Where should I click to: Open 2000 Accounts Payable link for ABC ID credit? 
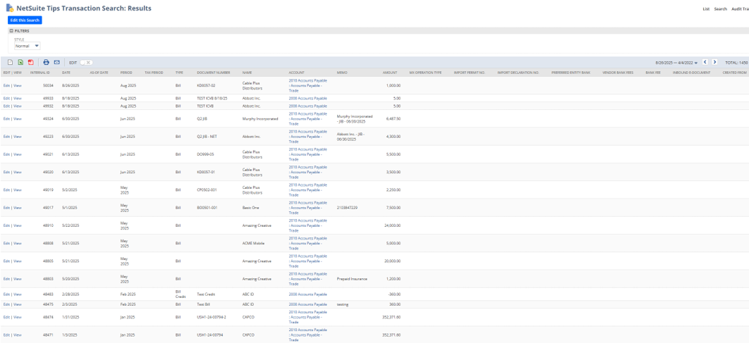[307, 294]
